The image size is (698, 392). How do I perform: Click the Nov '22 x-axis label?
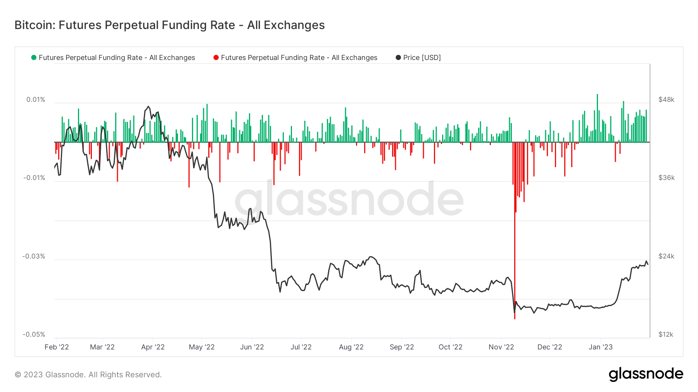tap(501, 347)
